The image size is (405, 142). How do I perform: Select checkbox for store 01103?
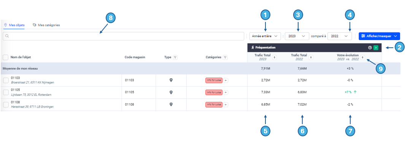point(5,81)
